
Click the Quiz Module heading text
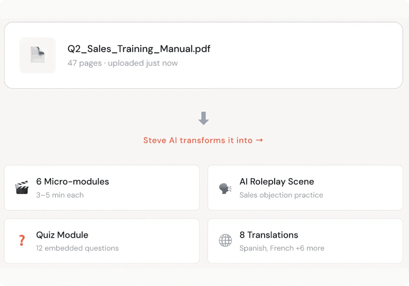tap(62, 235)
